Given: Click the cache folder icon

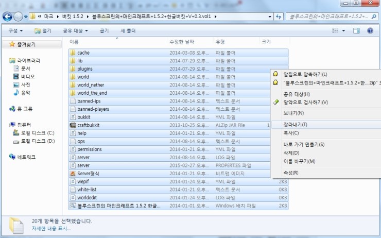Looking at the screenshot, I should click(x=73, y=53).
